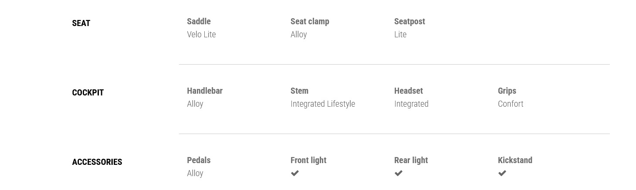Select the ACCESSORIES section heading

pos(97,162)
